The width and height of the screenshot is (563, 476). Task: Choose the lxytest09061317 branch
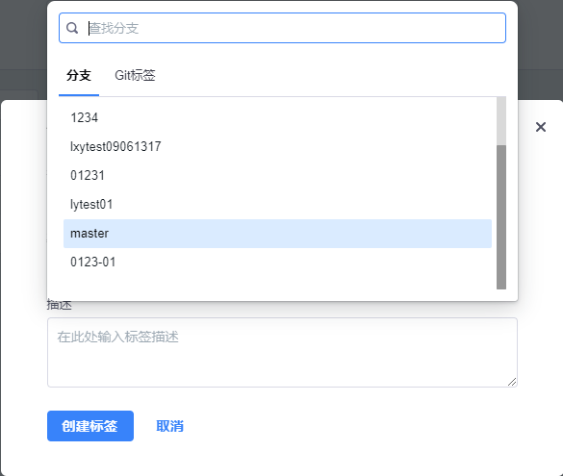(277, 147)
